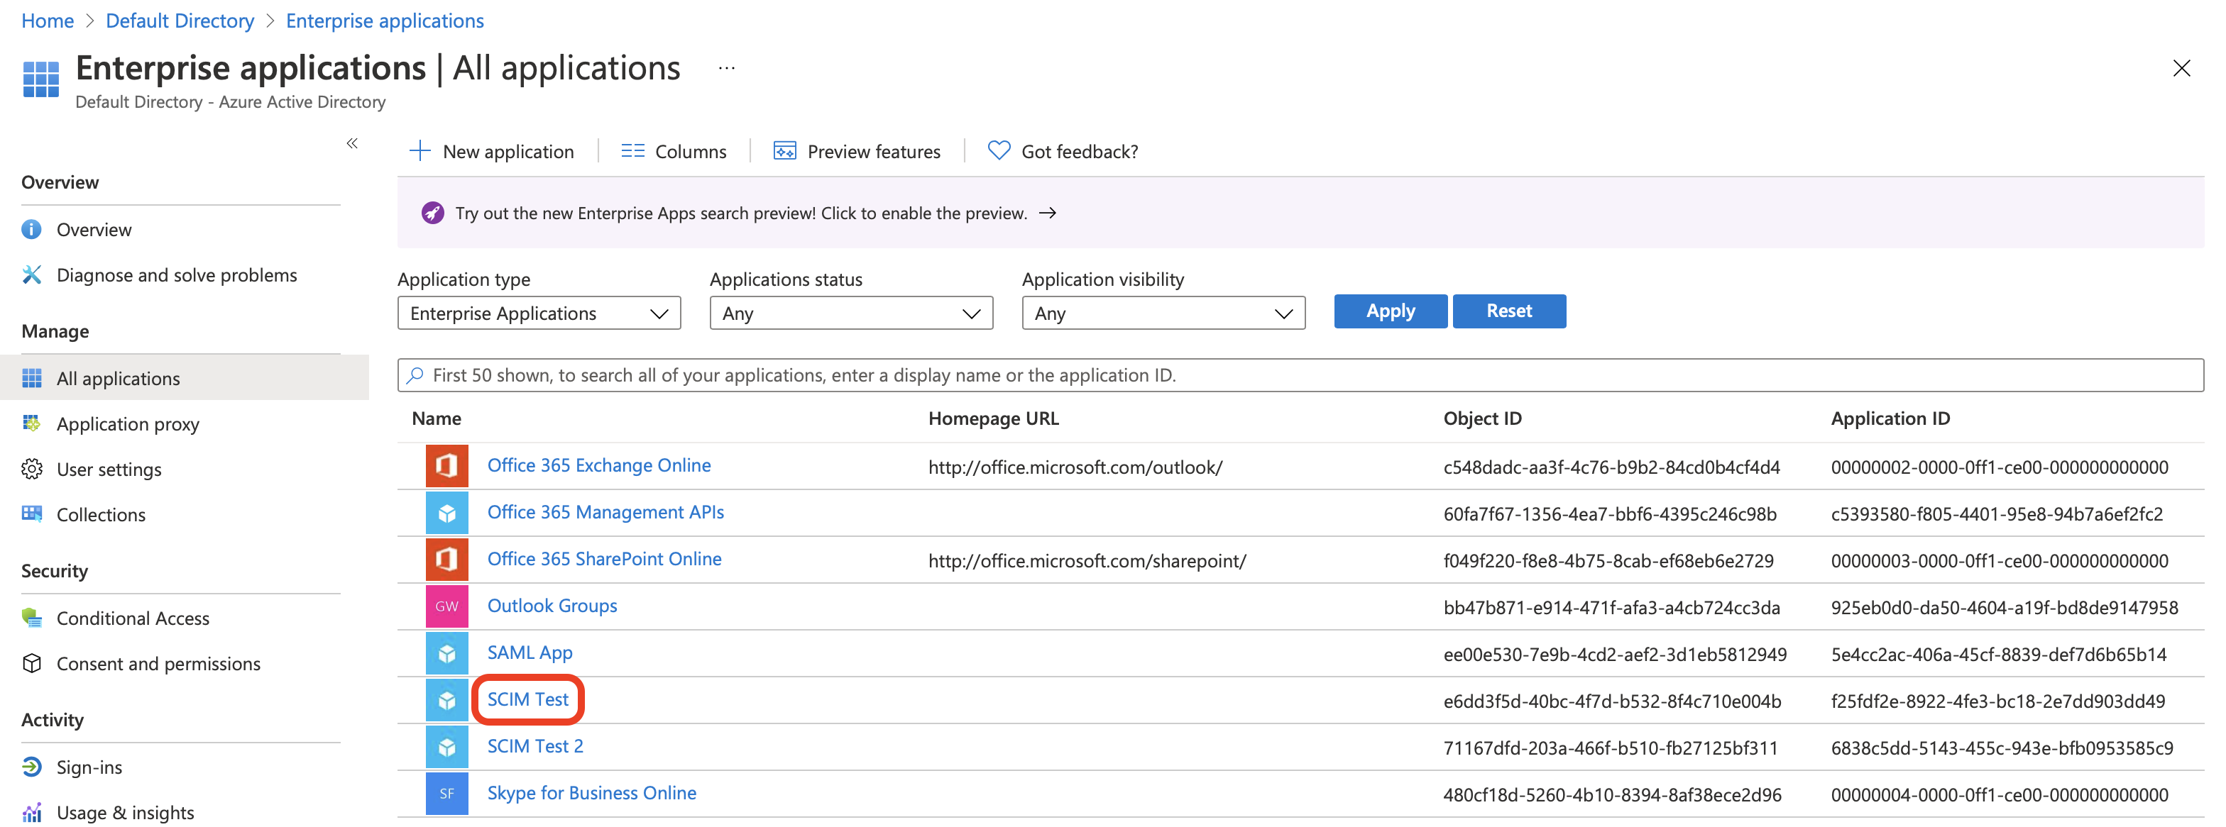This screenshot has width=2226, height=827.
Task: Click the Application proxy icon
Action: coord(32,424)
